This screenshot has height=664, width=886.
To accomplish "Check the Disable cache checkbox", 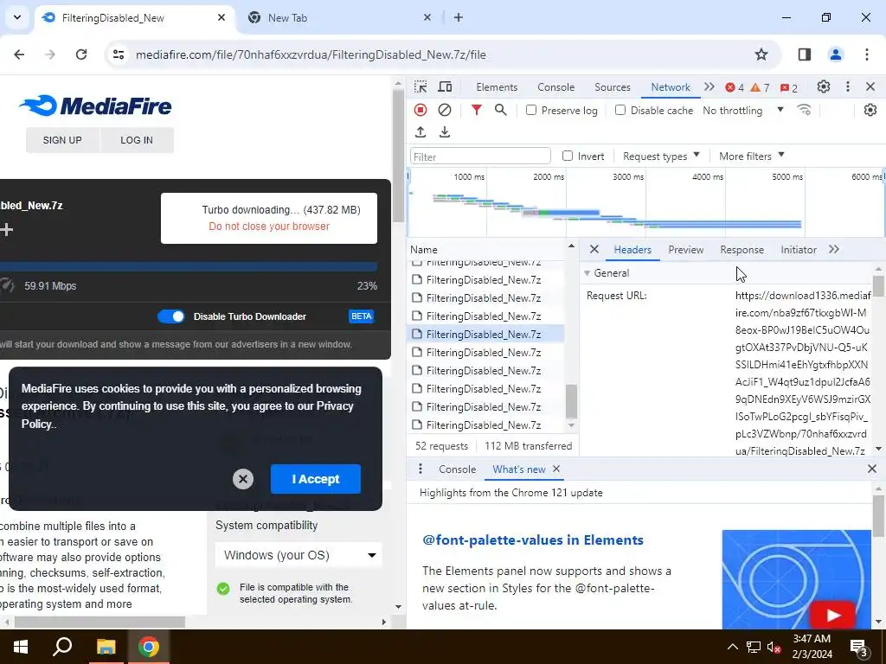I will coord(620,110).
